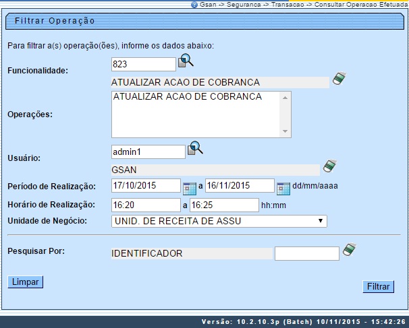409x328 pixels.
Task: Open user lookup with the Usuário search icon
Action: point(195,148)
